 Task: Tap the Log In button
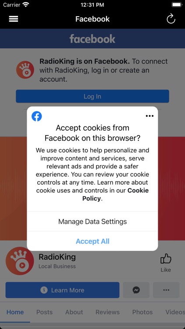tap(92, 97)
